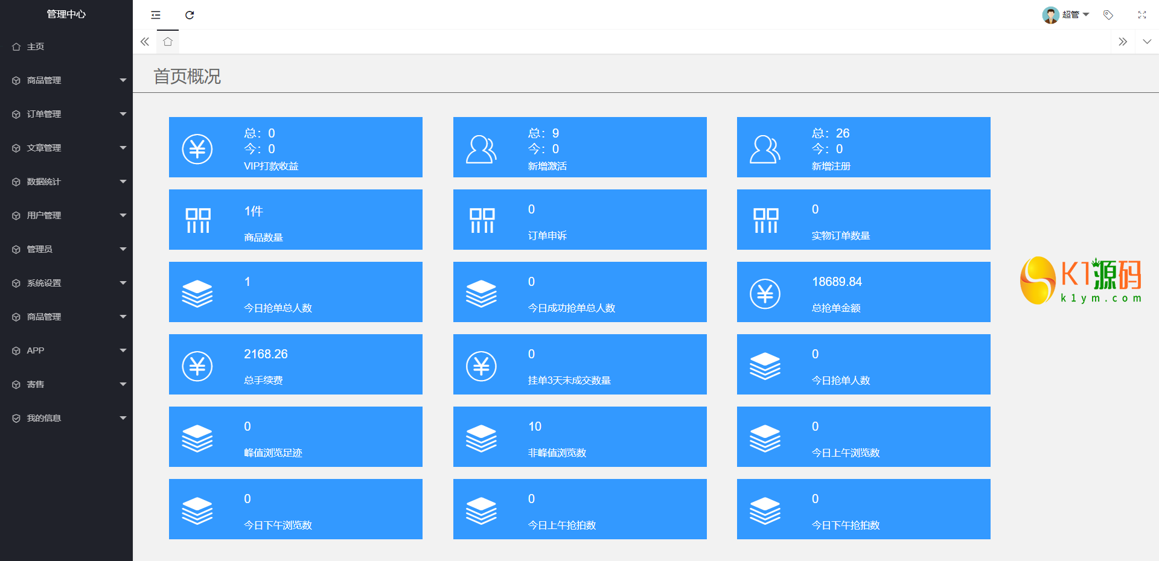Click the layers icon on the 峰值浏览足迹 card
The image size is (1159, 561).
click(197, 439)
